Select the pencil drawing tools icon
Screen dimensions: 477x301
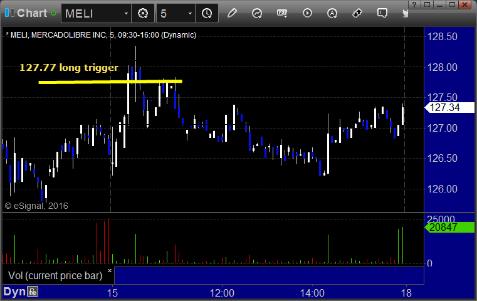tap(232, 13)
